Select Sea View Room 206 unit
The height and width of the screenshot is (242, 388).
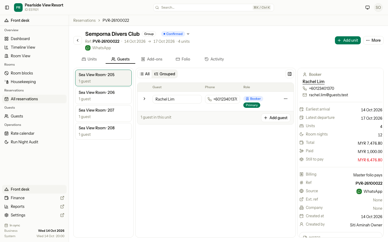pos(103,96)
